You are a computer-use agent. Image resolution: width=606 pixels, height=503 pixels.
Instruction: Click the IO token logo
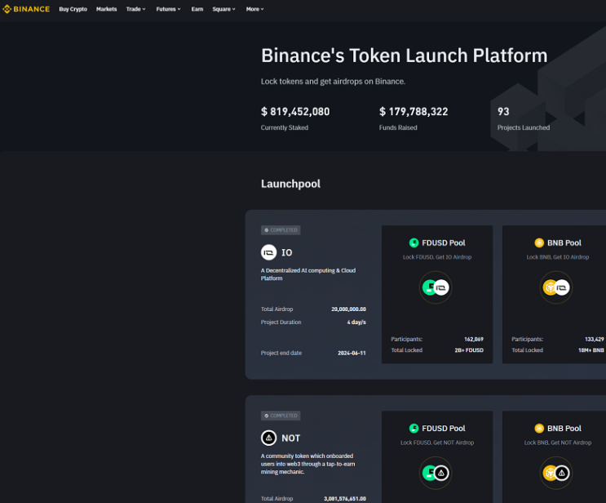coord(268,252)
